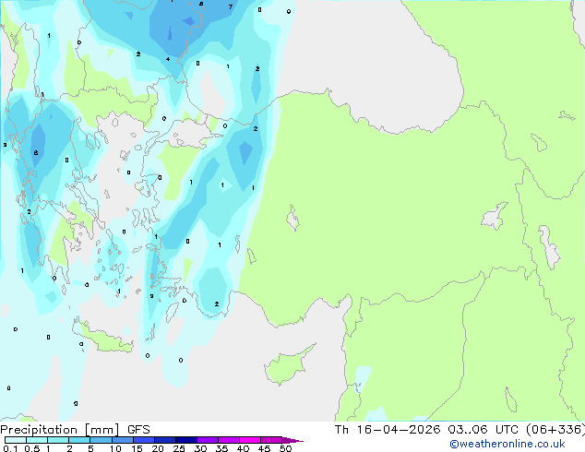Click the '35' legend scale label
585x452 pixels.
click(x=221, y=448)
